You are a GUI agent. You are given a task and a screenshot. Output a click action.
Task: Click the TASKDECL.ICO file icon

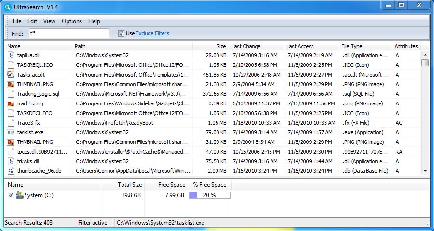click(11, 113)
